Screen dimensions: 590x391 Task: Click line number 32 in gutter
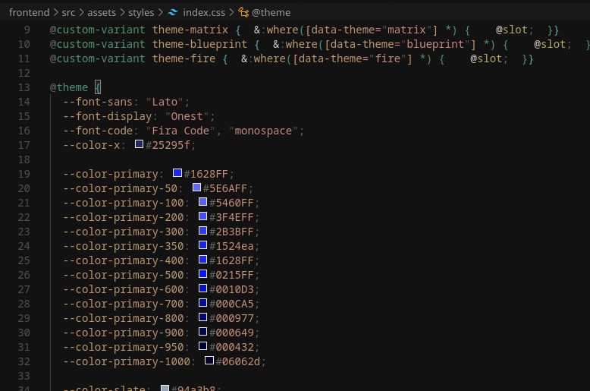(24, 361)
